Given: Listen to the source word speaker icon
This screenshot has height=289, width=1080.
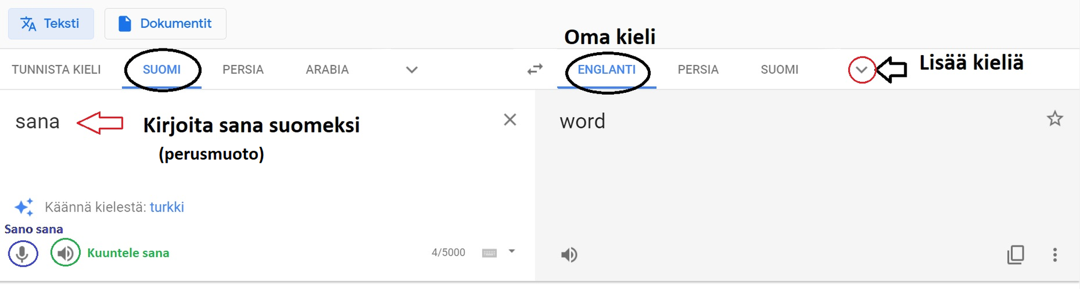Looking at the screenshot, I should coord(65,253).
